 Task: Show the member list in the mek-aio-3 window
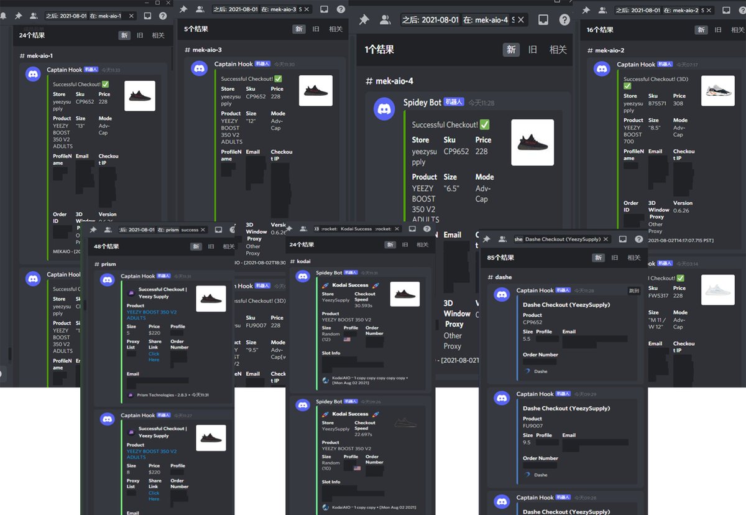(200, 9)
